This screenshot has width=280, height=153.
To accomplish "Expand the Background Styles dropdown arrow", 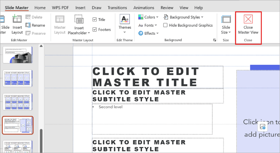I will tap(202, 17).
